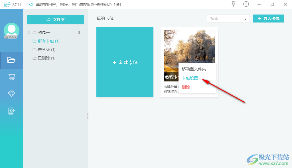Click the 编辑时间 label on card

[x=171, y=91]
